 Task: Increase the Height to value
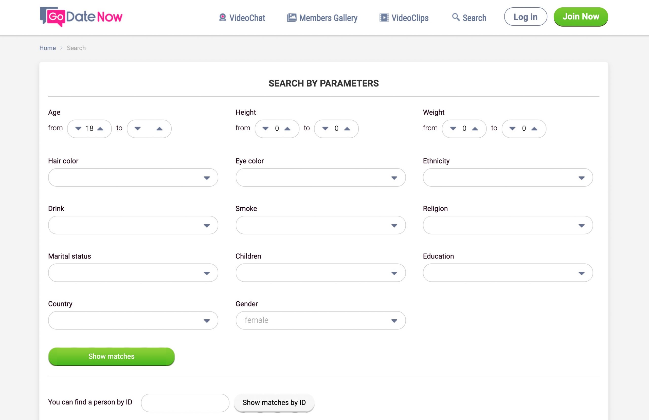(x=347, y=129)
